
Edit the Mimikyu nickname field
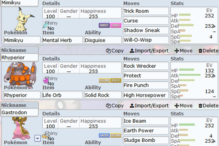pos(19,3)
